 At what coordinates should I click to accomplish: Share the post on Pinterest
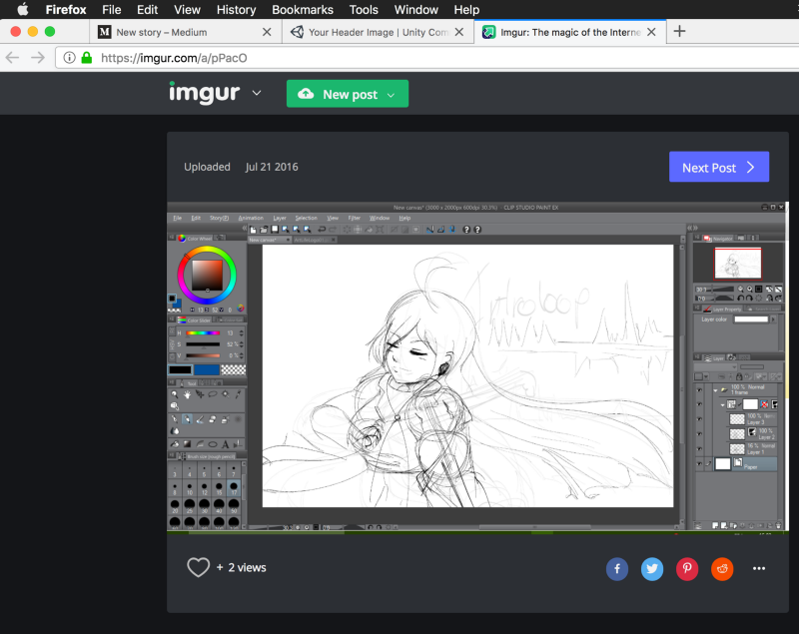click(x=687, y=568)
